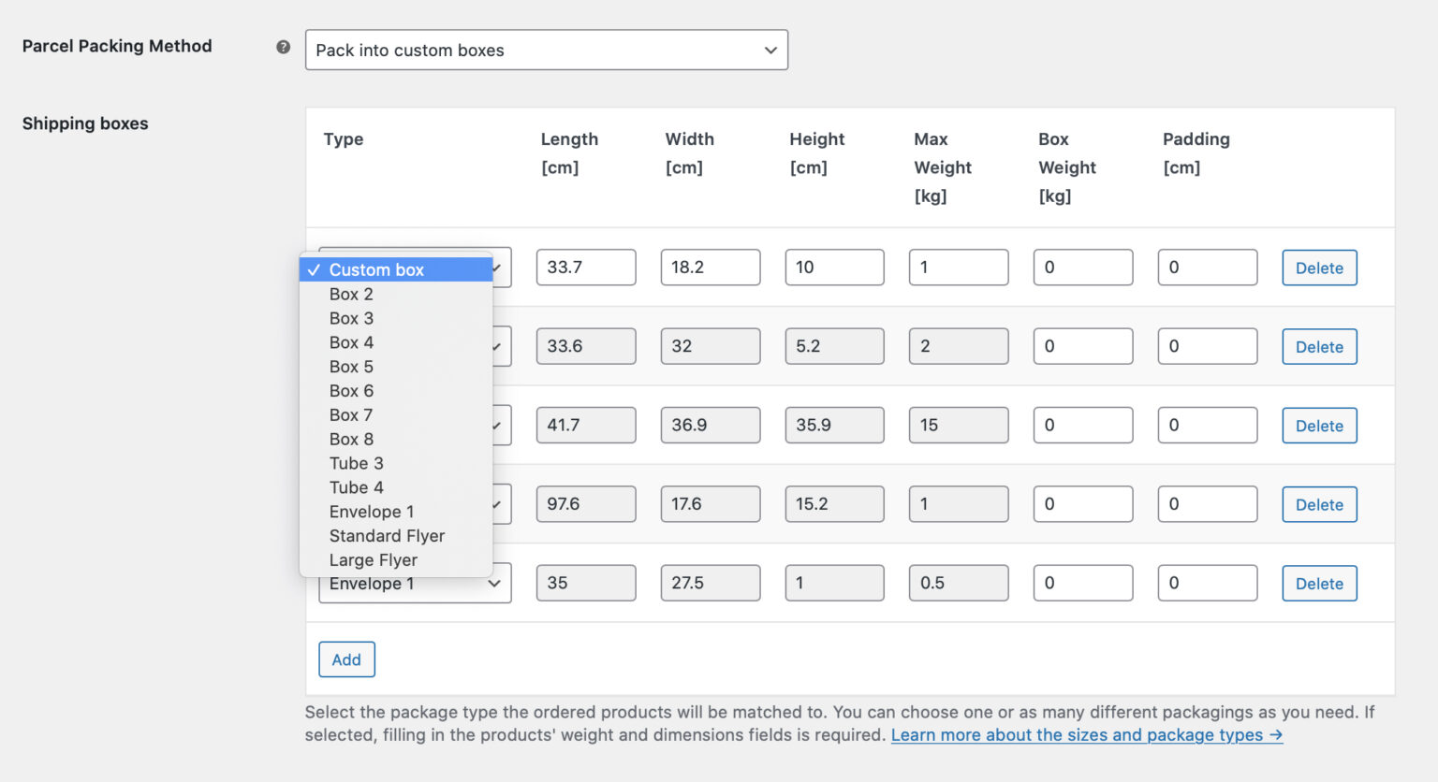Choose Tube 3 from the box list
Viewport: 1438px width, 782px height.
[357, 463]
